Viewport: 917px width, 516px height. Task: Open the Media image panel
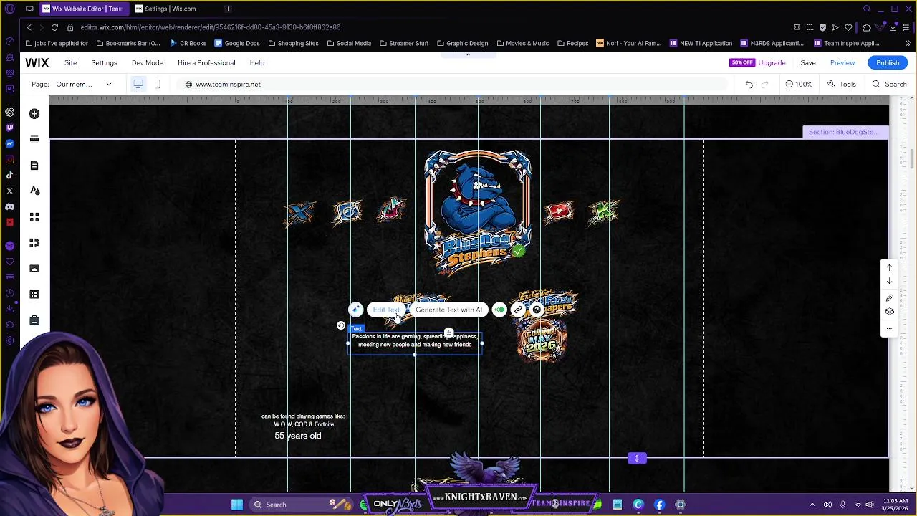(34, 269)
